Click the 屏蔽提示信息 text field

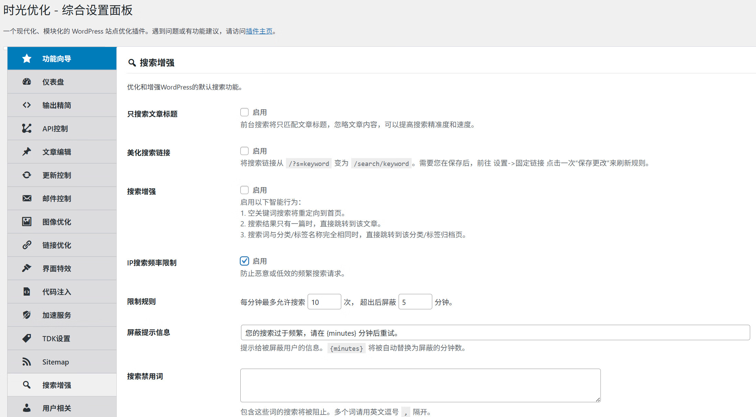coord(495,333)
